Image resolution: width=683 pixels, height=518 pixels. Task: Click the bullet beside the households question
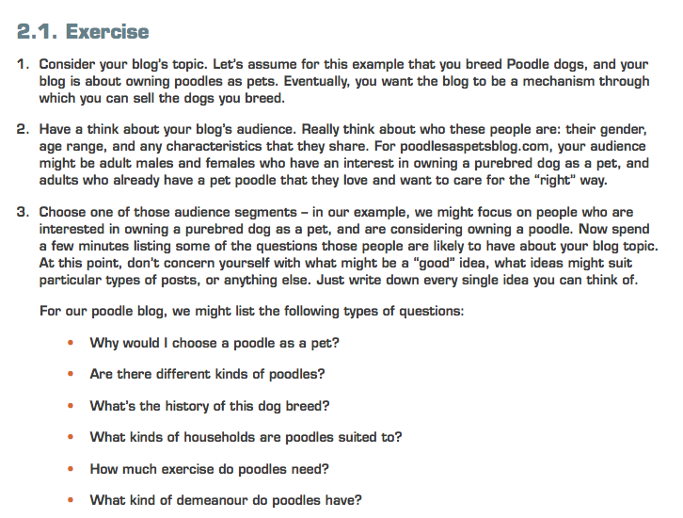coord(71,437)
